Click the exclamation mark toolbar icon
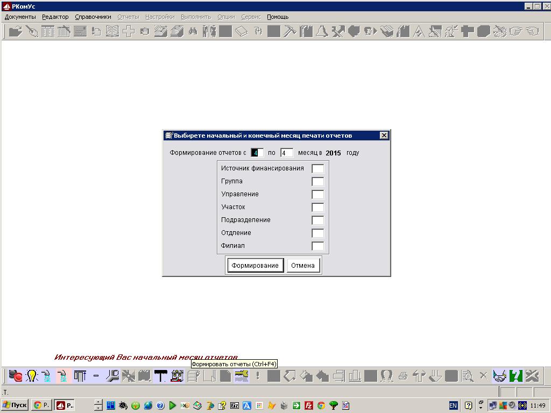551x413 pixels. click(x=258, y=376)
